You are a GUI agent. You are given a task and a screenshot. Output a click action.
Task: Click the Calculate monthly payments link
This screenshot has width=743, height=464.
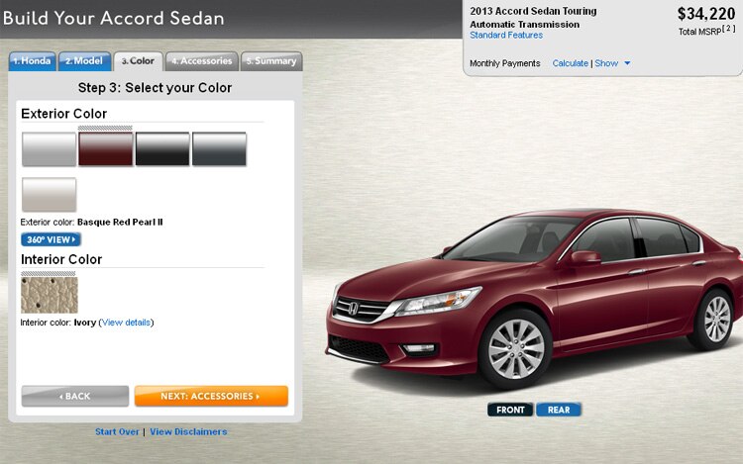pyautogui.click(x=570, y=63)
